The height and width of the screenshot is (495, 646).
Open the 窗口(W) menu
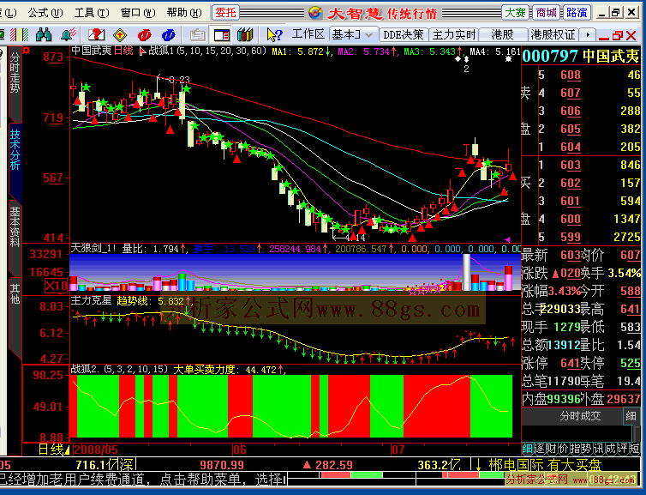coord(138,13)
